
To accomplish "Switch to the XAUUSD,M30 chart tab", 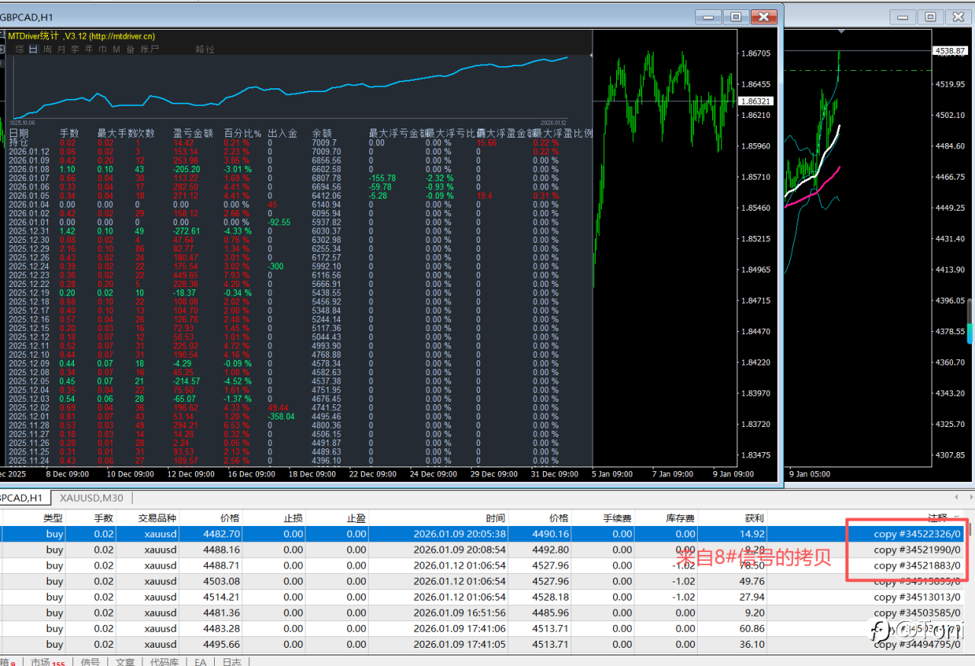I will click(x=92, y=498).
